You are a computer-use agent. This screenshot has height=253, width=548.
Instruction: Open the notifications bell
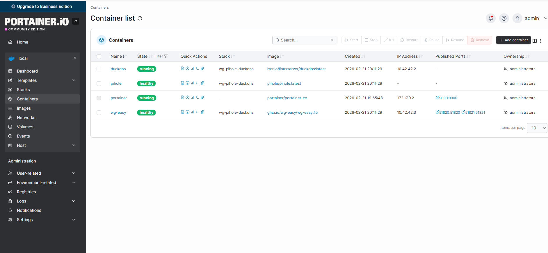pos(490,18)
